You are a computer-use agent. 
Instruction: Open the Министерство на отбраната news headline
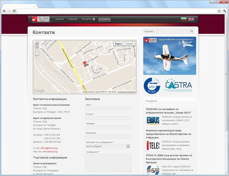pos(169,134)
